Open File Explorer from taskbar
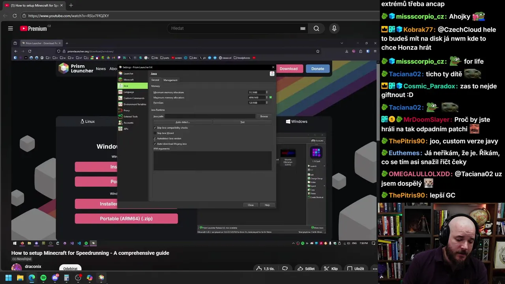The image size is (505, 284). pyautogui.click(x=20, y=278)
